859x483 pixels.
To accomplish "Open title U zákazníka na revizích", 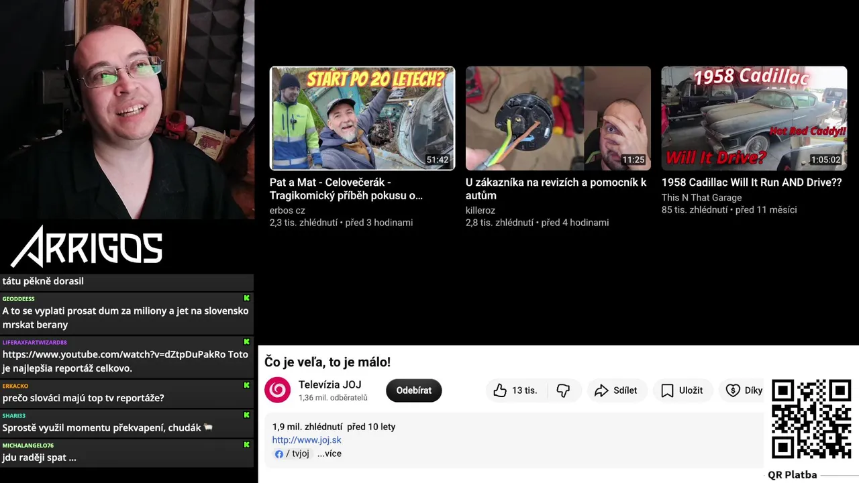I will pyautogui.click(x=556, y=189).
